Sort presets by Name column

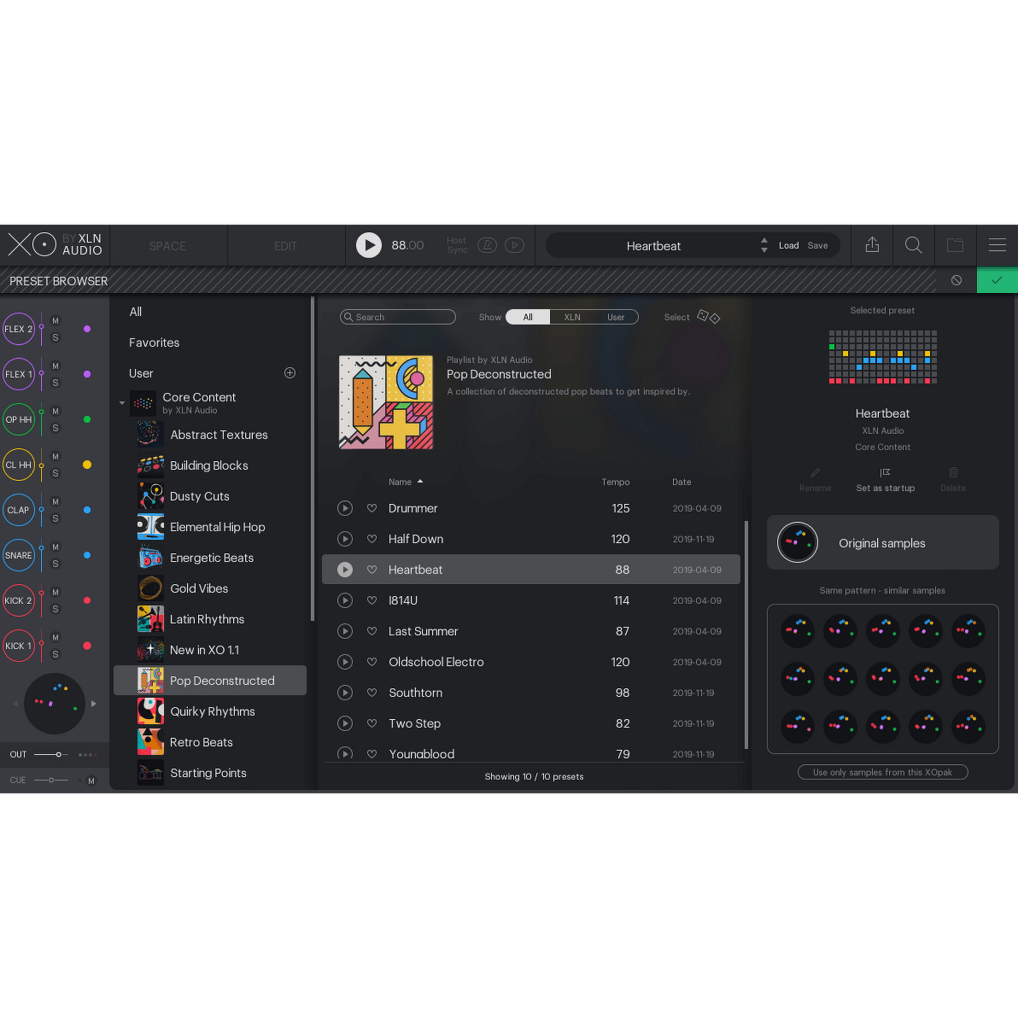(x=406, y=482)
